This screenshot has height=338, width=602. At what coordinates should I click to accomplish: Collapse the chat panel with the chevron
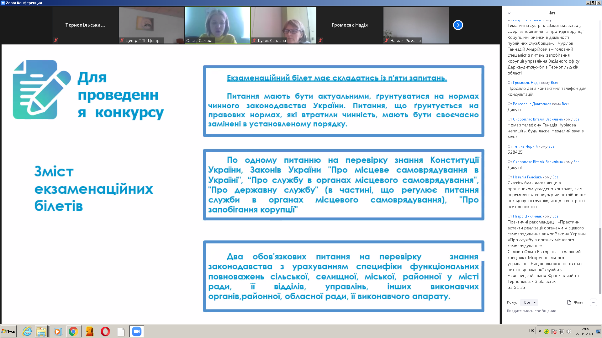(509, 13)
